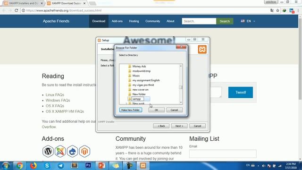Click the Tweet! button
302x170 pixels.
[x=241, y=93]
